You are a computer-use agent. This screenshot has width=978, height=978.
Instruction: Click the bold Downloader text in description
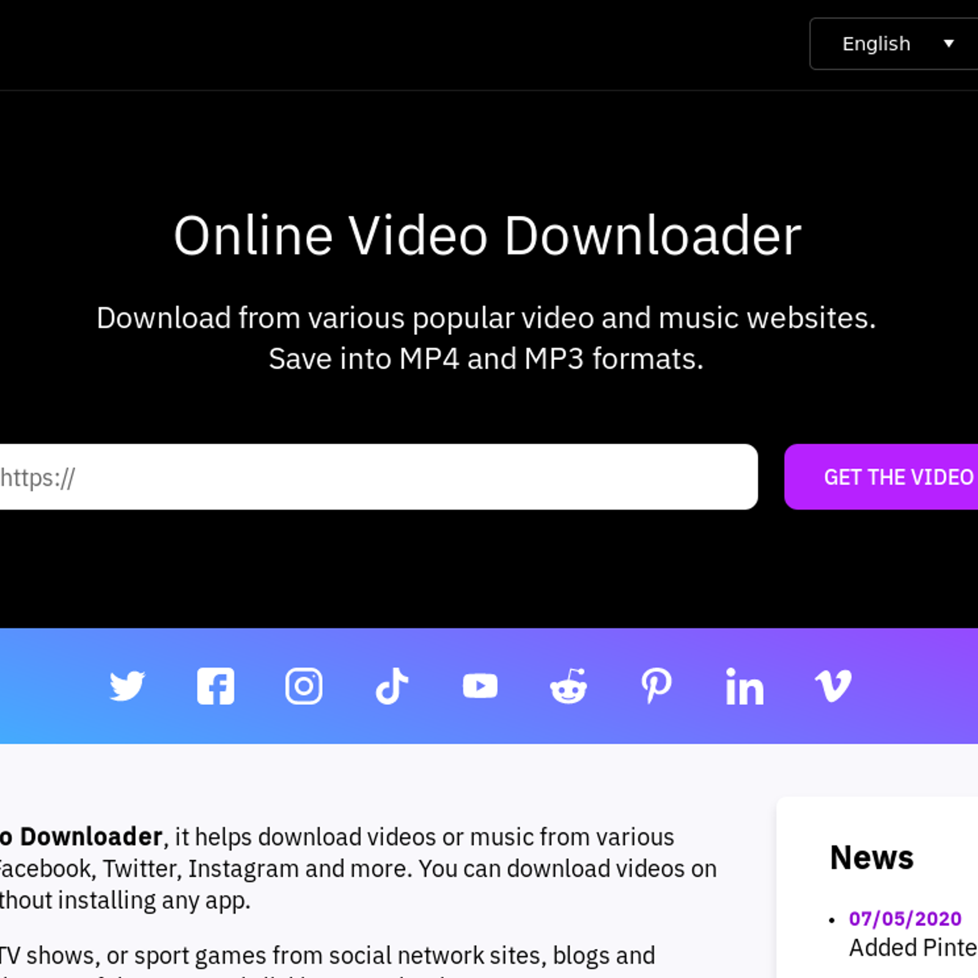(90, 837)
